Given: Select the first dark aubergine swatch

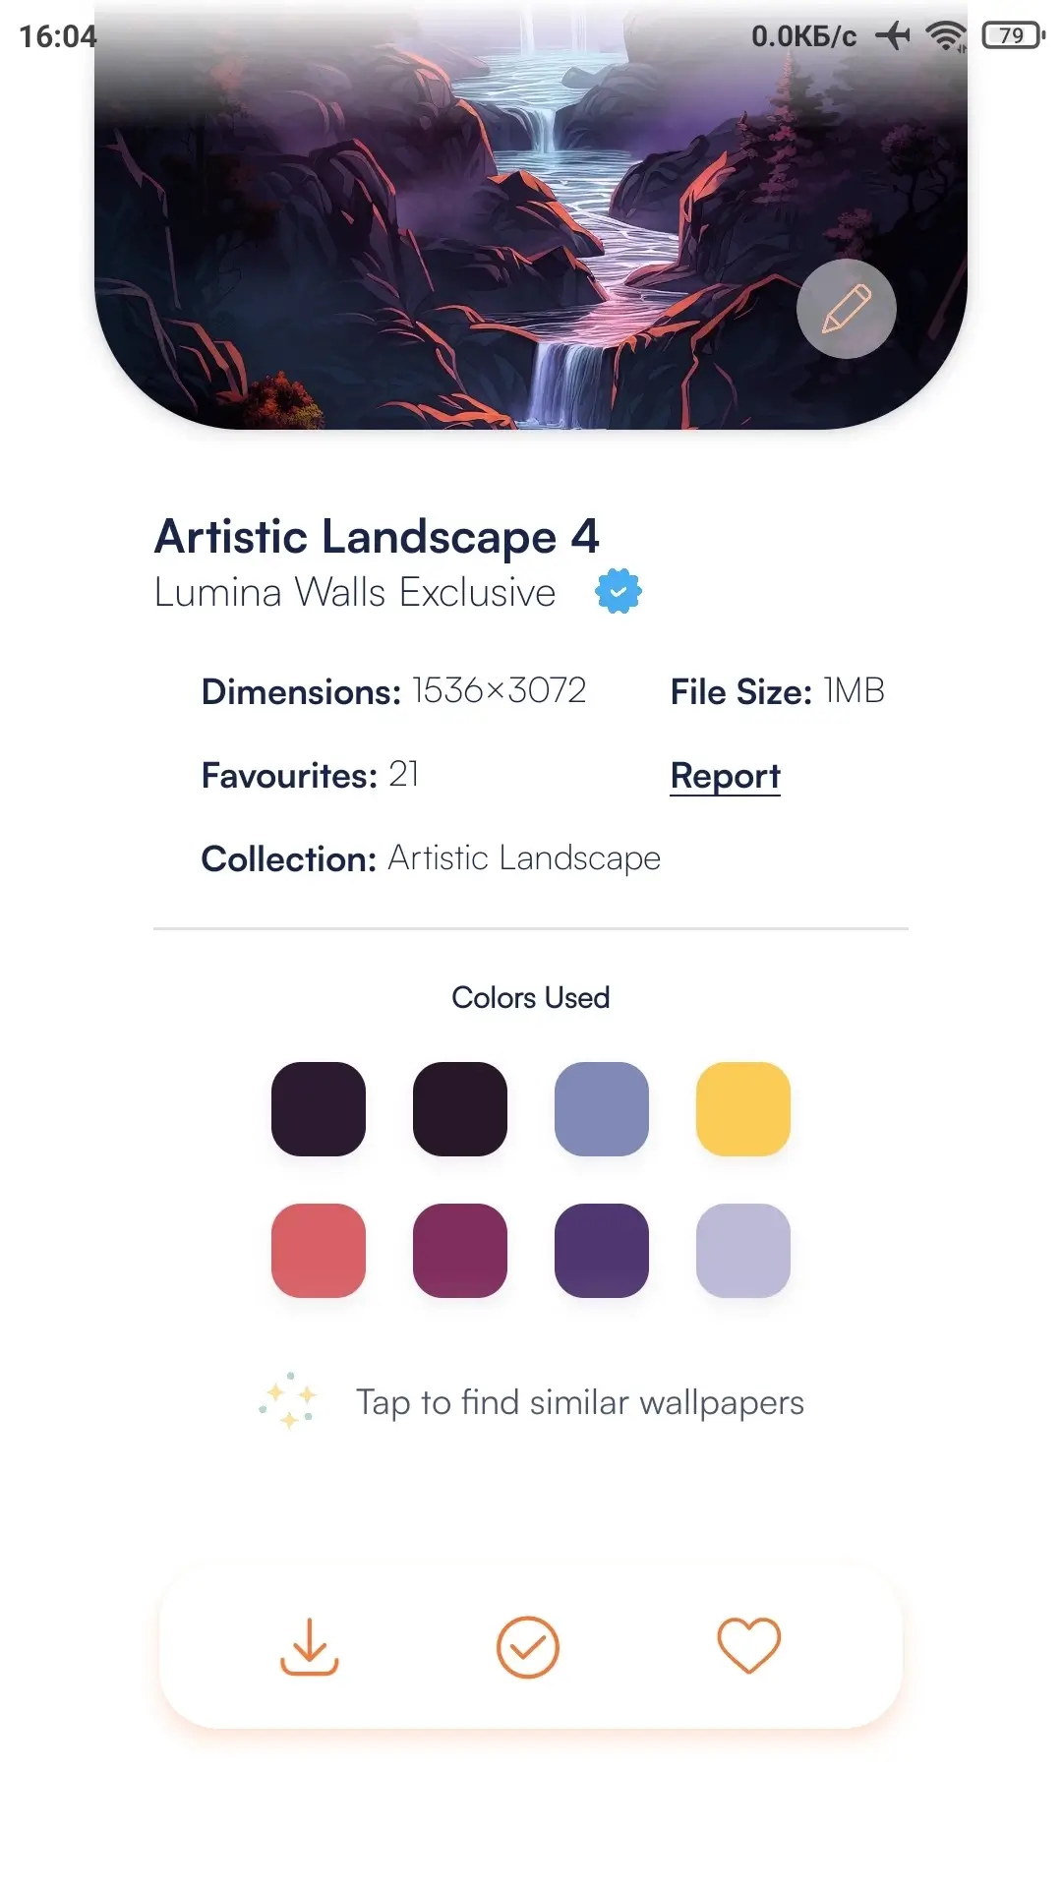Looking at the screenshot, I should [319, 1109].
